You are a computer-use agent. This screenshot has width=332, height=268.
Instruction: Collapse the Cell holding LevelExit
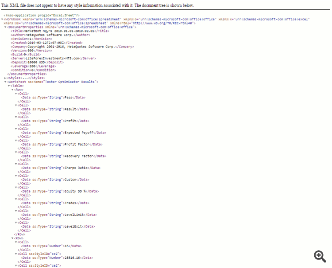point(16,223)
